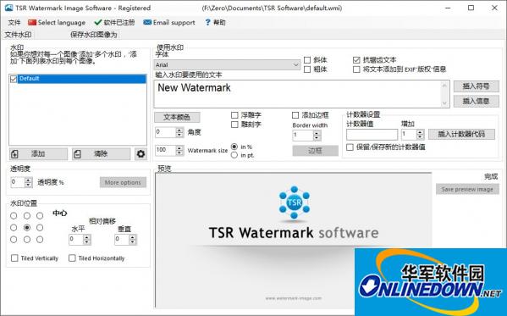507x316 pixels.
Task: Open the Arial font dropdown
Action: [228, 64]
